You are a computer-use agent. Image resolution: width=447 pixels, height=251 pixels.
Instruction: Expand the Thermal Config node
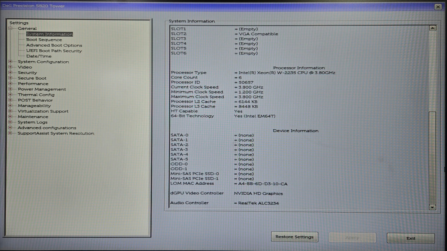click(x=10, y=95)
